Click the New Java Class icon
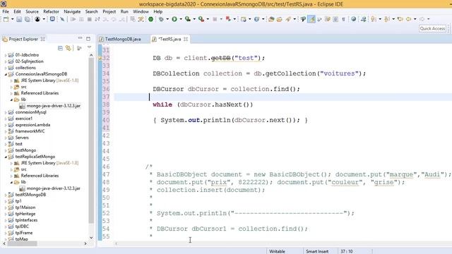452x254 pixels. coord(256,19)
